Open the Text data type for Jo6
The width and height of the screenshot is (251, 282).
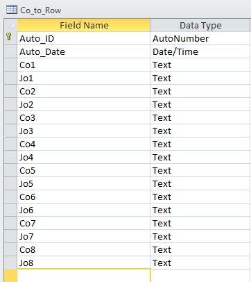coord(200,210)
